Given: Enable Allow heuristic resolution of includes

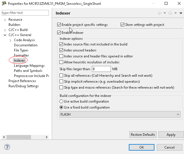Looking at the screenshot, I should tap(61, 62).
